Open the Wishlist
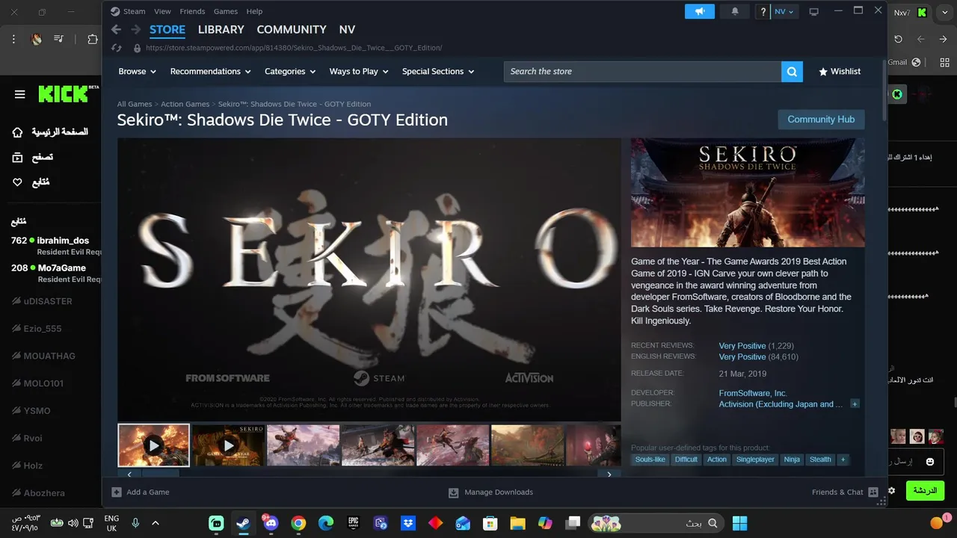 (x=840, y=72)
